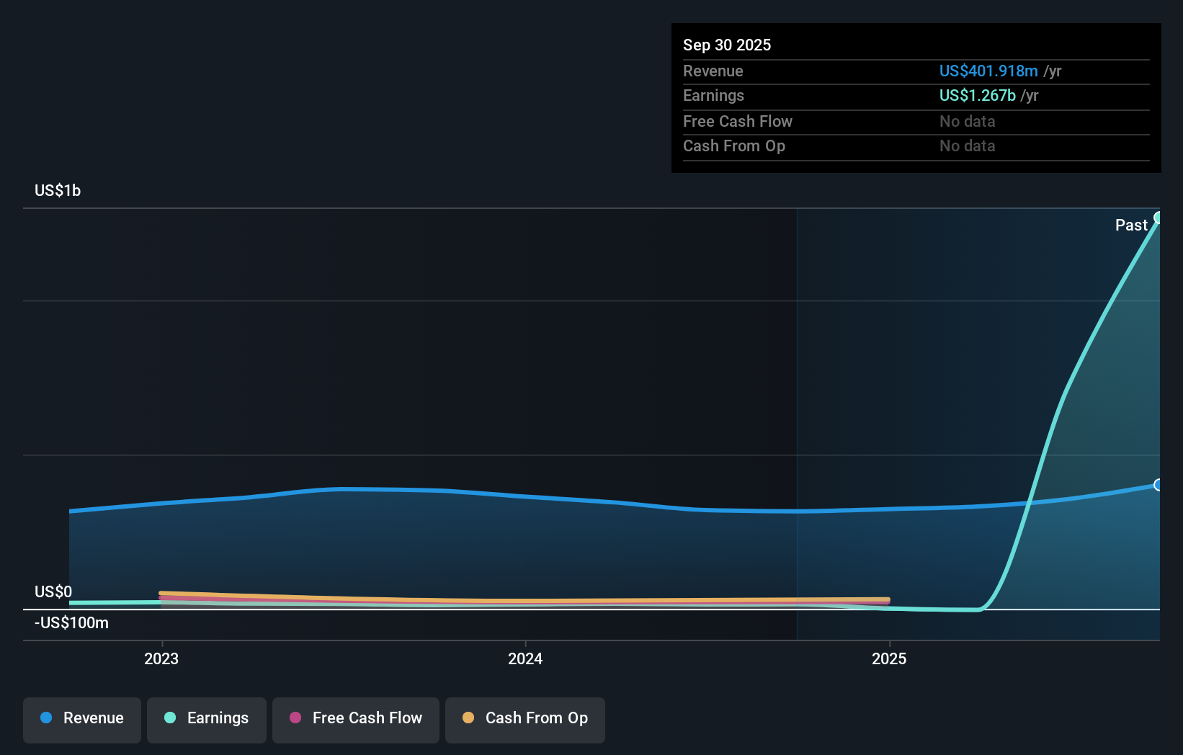Toggle the Earnings series visibility
Image resolution: width=1183 pixels, height=755 pixels.
point(207,718)
